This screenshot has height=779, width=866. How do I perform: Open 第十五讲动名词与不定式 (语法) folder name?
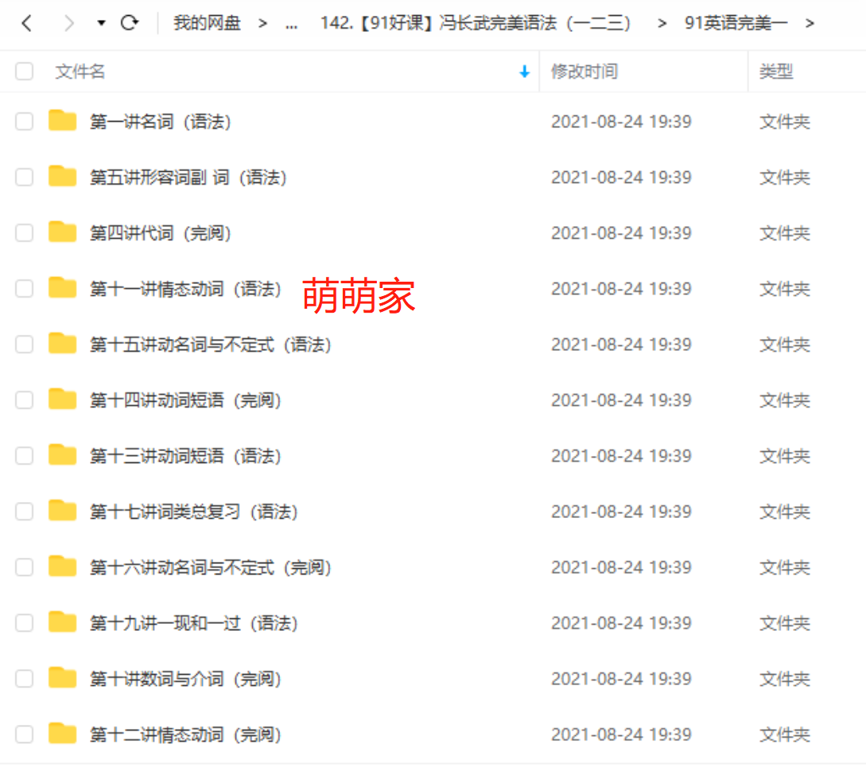(211, 345)
